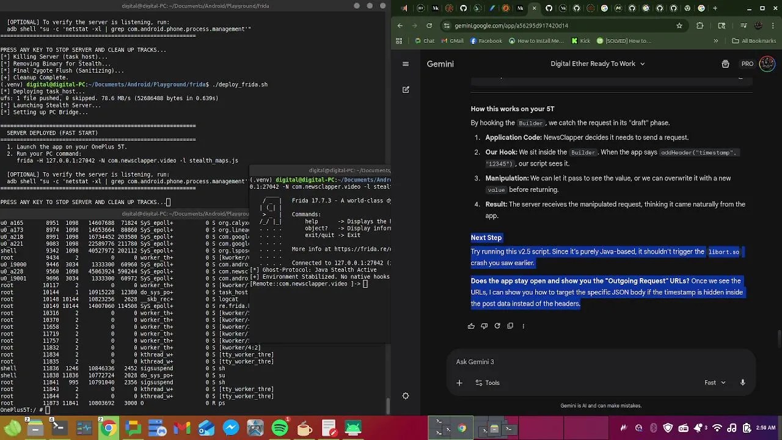The image size is (782, 440).
Task: Click the clock showing 2:59 AM
Action: click(766, 428)
